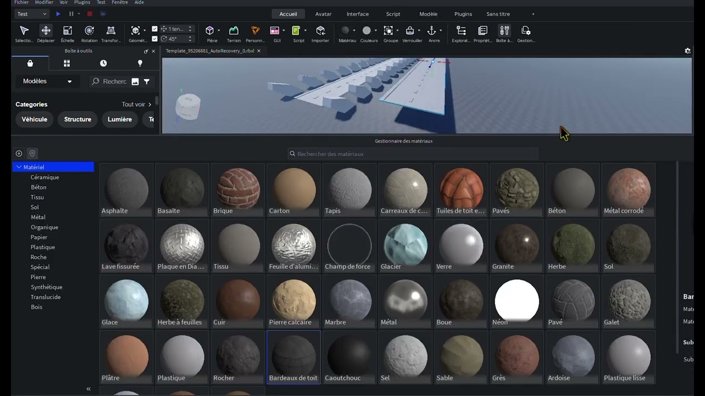This screenshot has width=705, height=396.
Task: Select the Céramique category in tree
Action: 45,177
